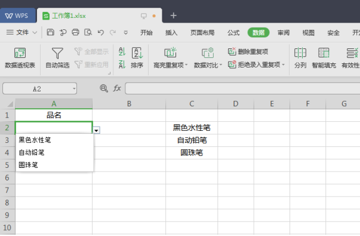Select the 工作簿1.xlsx document tab
Screen dimensions: 360x236
pyautogui.click(x=100, y=16)
